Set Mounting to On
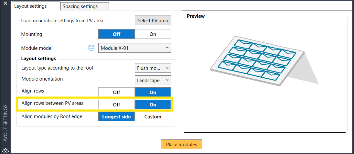This screenshot has width=354, height=154. [x=153, y=34]
